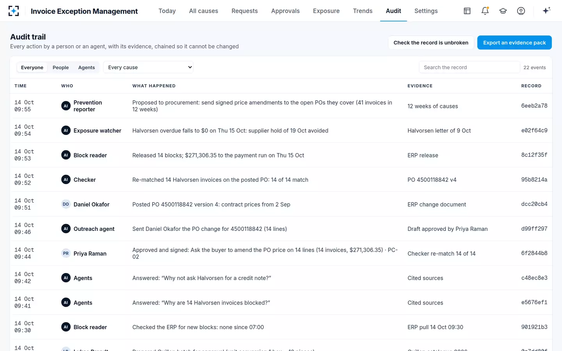
Task: Click the Invoice Exception Management logo icon
Action: (14, 11)
